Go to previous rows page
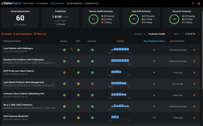The height and width of the screenshot is (126, 203). click(x=181, y=34)
